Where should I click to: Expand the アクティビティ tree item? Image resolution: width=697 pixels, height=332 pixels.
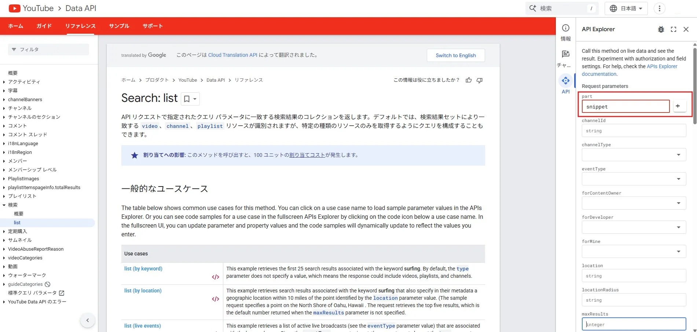(4, 82)
